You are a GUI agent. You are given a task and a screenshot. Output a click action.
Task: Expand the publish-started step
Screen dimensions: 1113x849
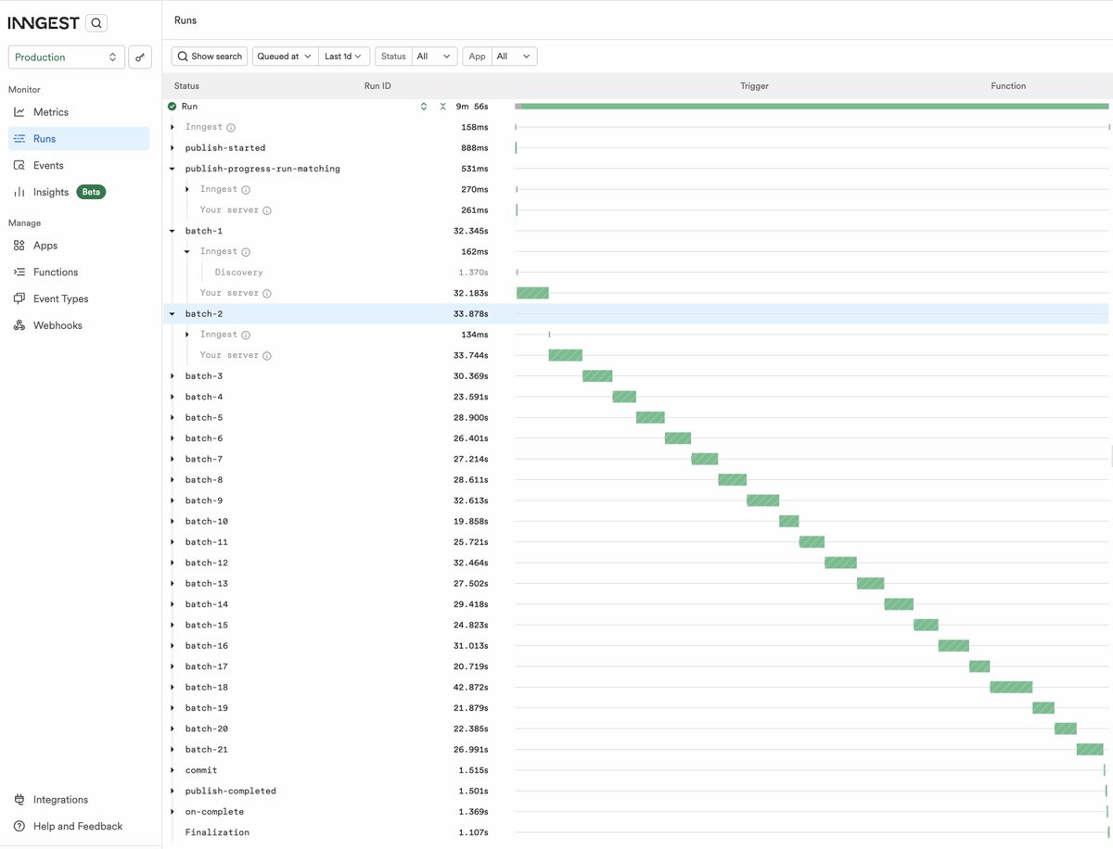point(173,148)
